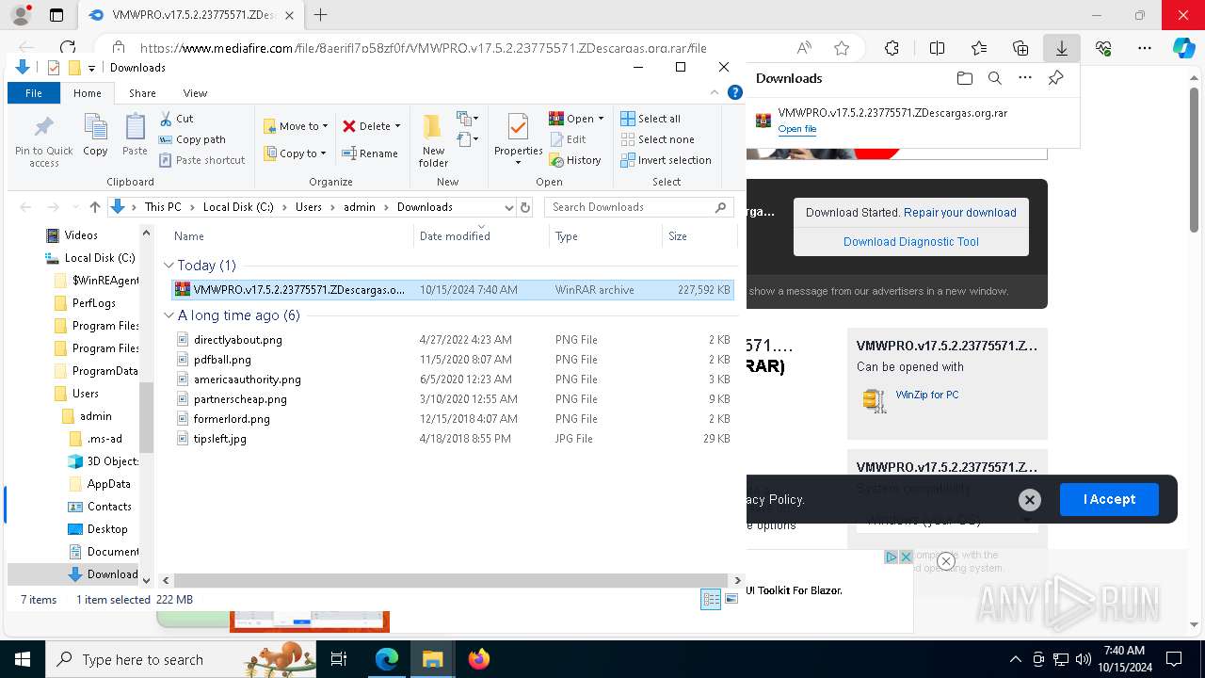Click Repair your download link

[x=959, y=213]
